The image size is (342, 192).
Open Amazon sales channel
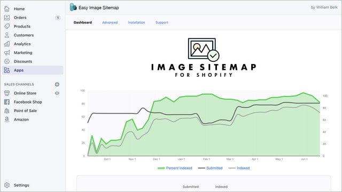pyautogui.click(x=21, y=119)
